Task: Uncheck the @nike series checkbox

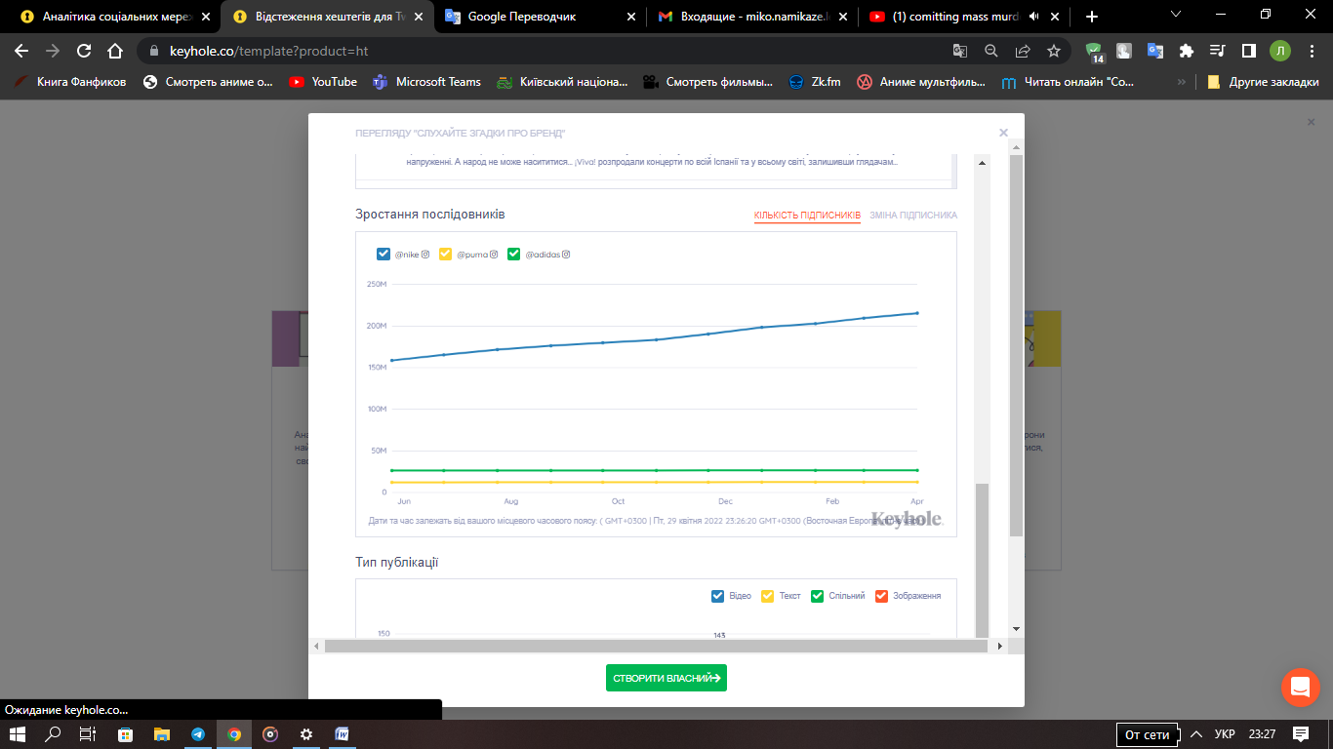Action: 384,255
